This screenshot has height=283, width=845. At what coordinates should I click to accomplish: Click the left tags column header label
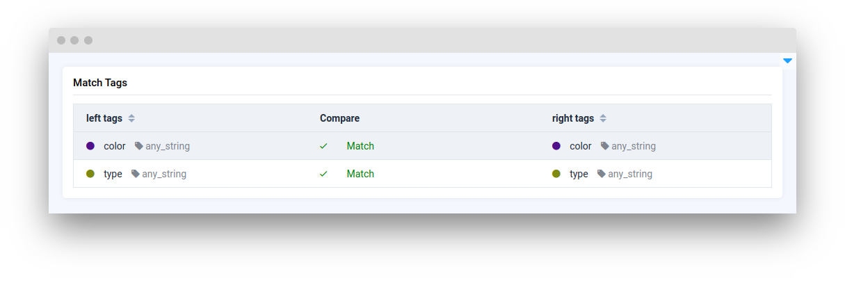click(104, 118)
